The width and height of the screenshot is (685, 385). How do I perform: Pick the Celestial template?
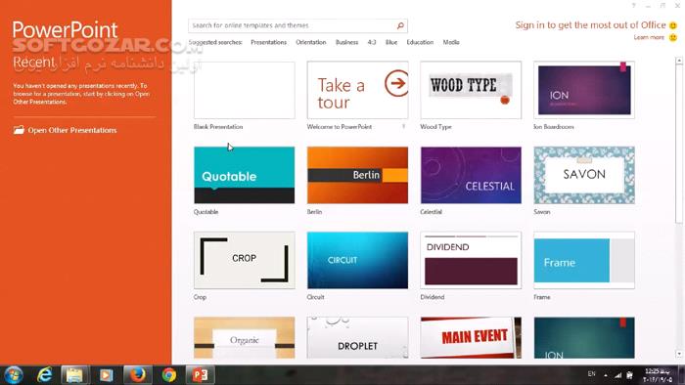click(471, 175)
